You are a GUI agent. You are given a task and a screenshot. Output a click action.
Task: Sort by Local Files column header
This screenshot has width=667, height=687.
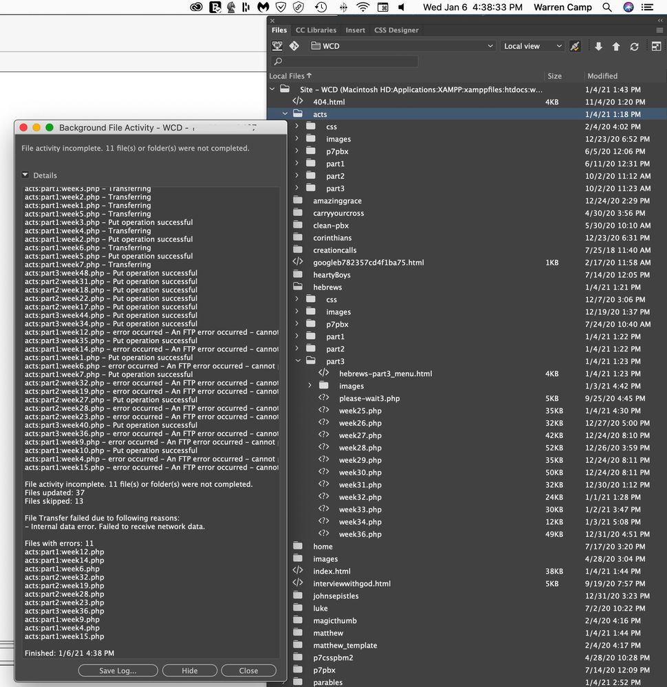coord(290,76)
